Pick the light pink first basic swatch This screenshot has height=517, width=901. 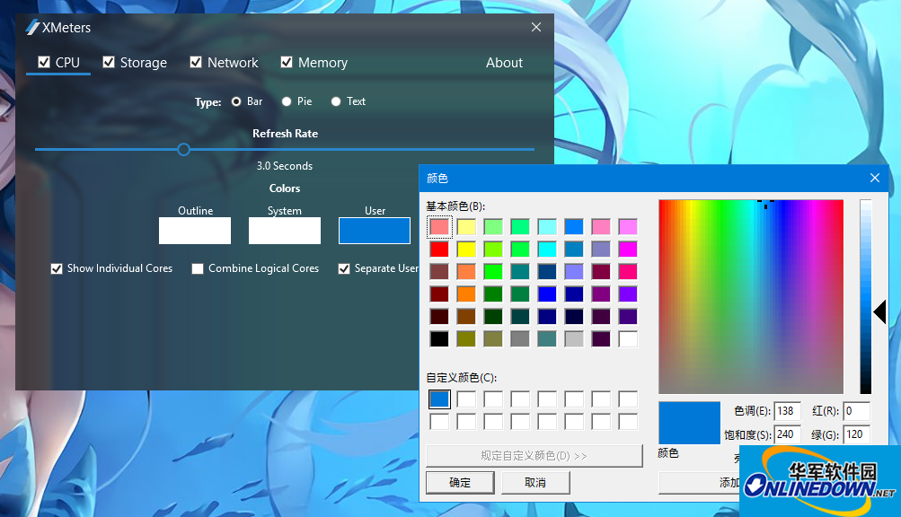(439, 227)
